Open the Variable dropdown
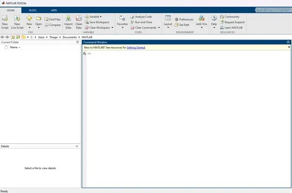This screenshot has height=193, width=292. [x=93, y=16]
